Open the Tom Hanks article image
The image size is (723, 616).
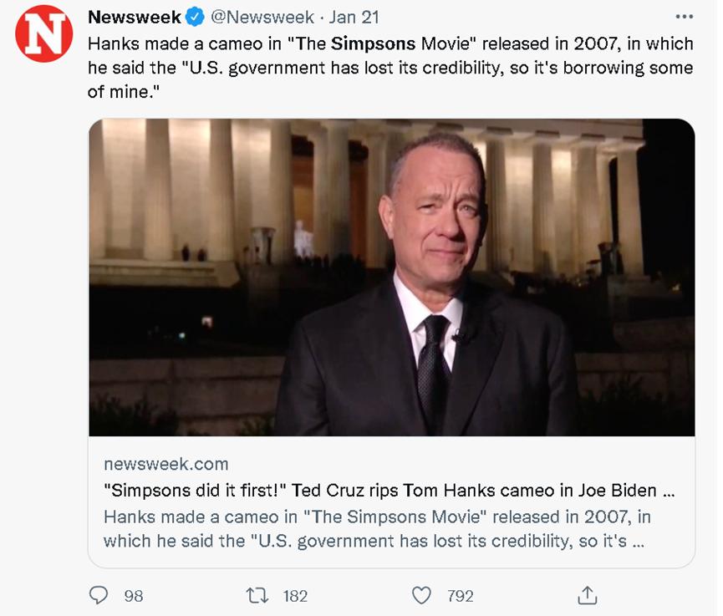click(x=391, y=277)
